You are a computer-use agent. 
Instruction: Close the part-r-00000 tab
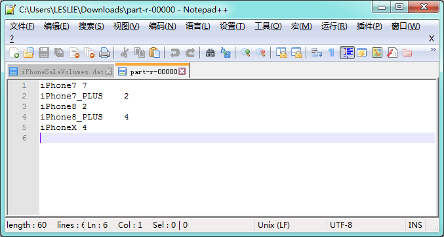point(182,72)
